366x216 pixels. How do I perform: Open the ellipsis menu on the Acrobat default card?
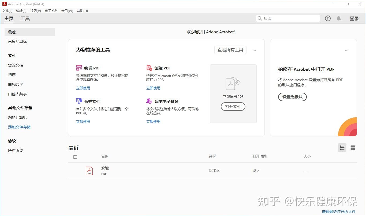346,50
